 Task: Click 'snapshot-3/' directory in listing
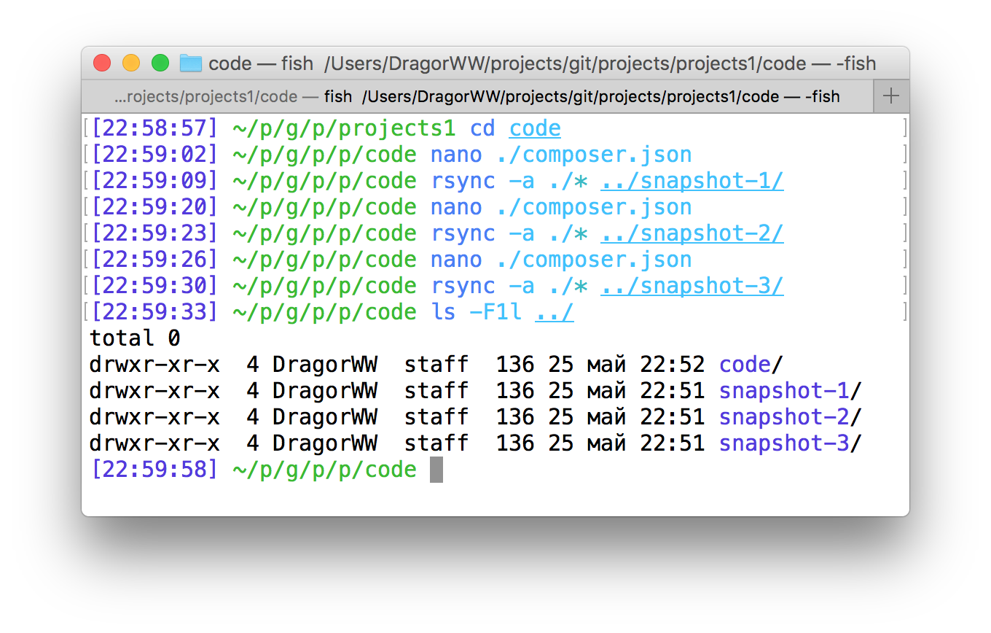pyautogui.click(x=791, y=443)
